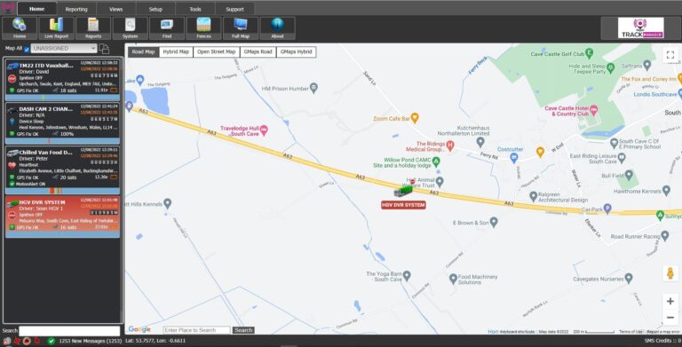Pick up the Street View pegman
Viewport: 682px width, 347px height.
[670, 273]
